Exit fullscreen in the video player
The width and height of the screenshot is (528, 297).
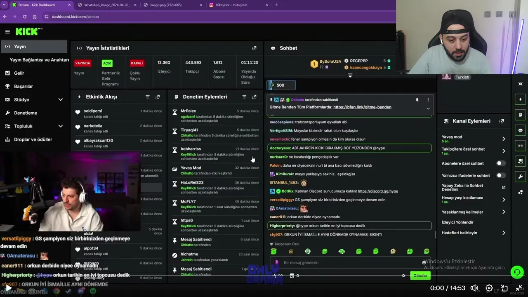click(519, 288)
